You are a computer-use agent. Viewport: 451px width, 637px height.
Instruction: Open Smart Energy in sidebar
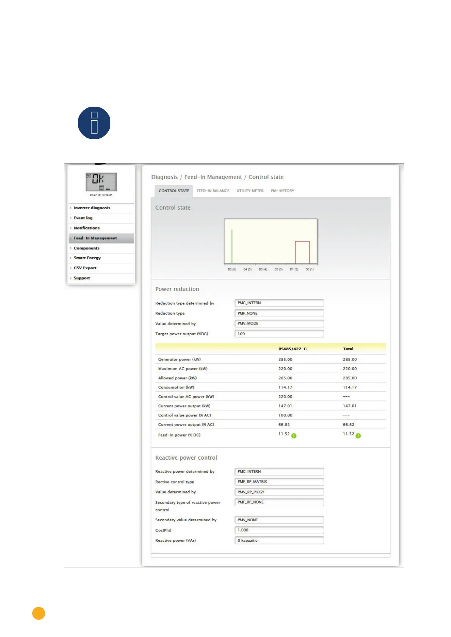(87, 258)
